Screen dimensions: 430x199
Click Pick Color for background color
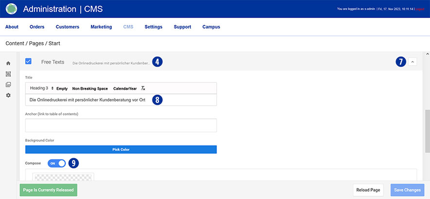(x=120, y=149)
